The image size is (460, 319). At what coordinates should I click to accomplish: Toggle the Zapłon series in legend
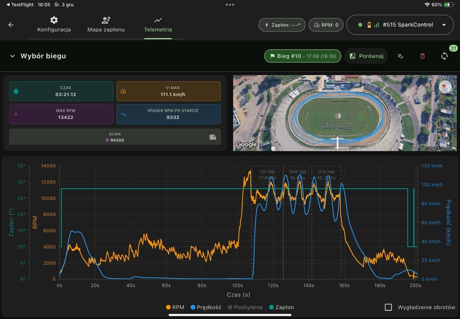tap(281, 307)
